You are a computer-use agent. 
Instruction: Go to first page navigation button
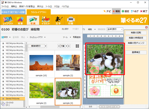pos(100,107)
